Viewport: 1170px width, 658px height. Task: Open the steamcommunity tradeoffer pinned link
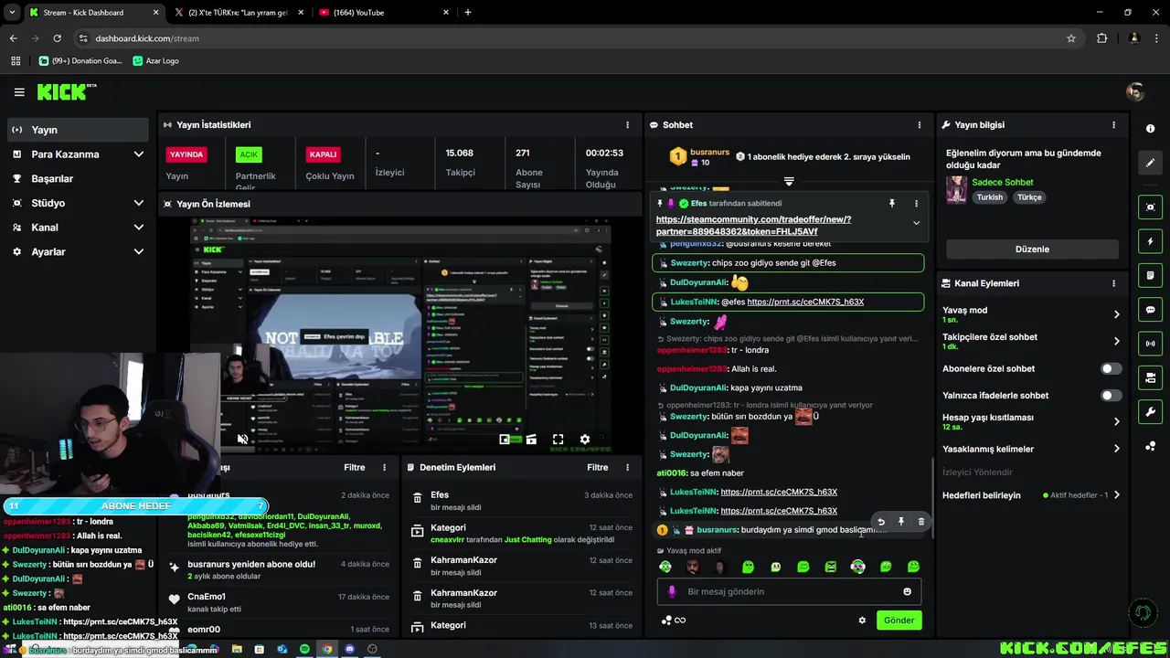click(754, 226)
